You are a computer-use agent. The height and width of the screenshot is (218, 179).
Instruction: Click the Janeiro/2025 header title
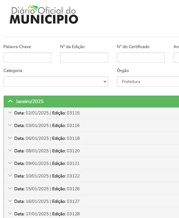coord(30,102)
